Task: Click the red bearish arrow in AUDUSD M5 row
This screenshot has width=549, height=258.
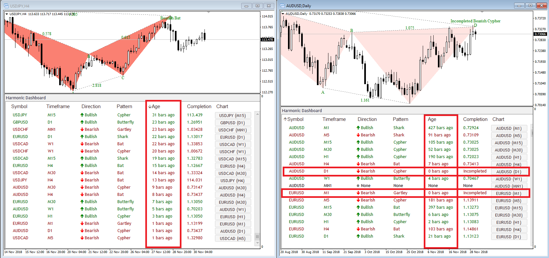Action: [x=358, y=135]
